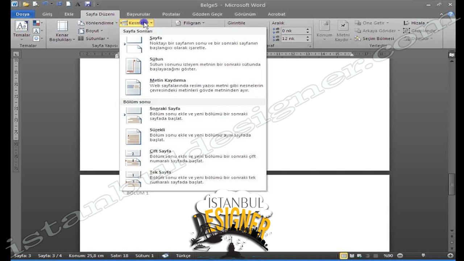Open Öne Getir bring forward dropdown
The height and width of the screenshot is (261, 464).
[372, 23]
